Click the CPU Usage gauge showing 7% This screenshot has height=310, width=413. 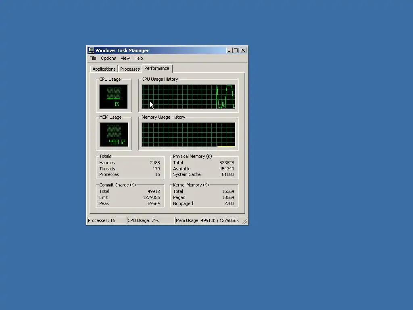click(113, 96)
